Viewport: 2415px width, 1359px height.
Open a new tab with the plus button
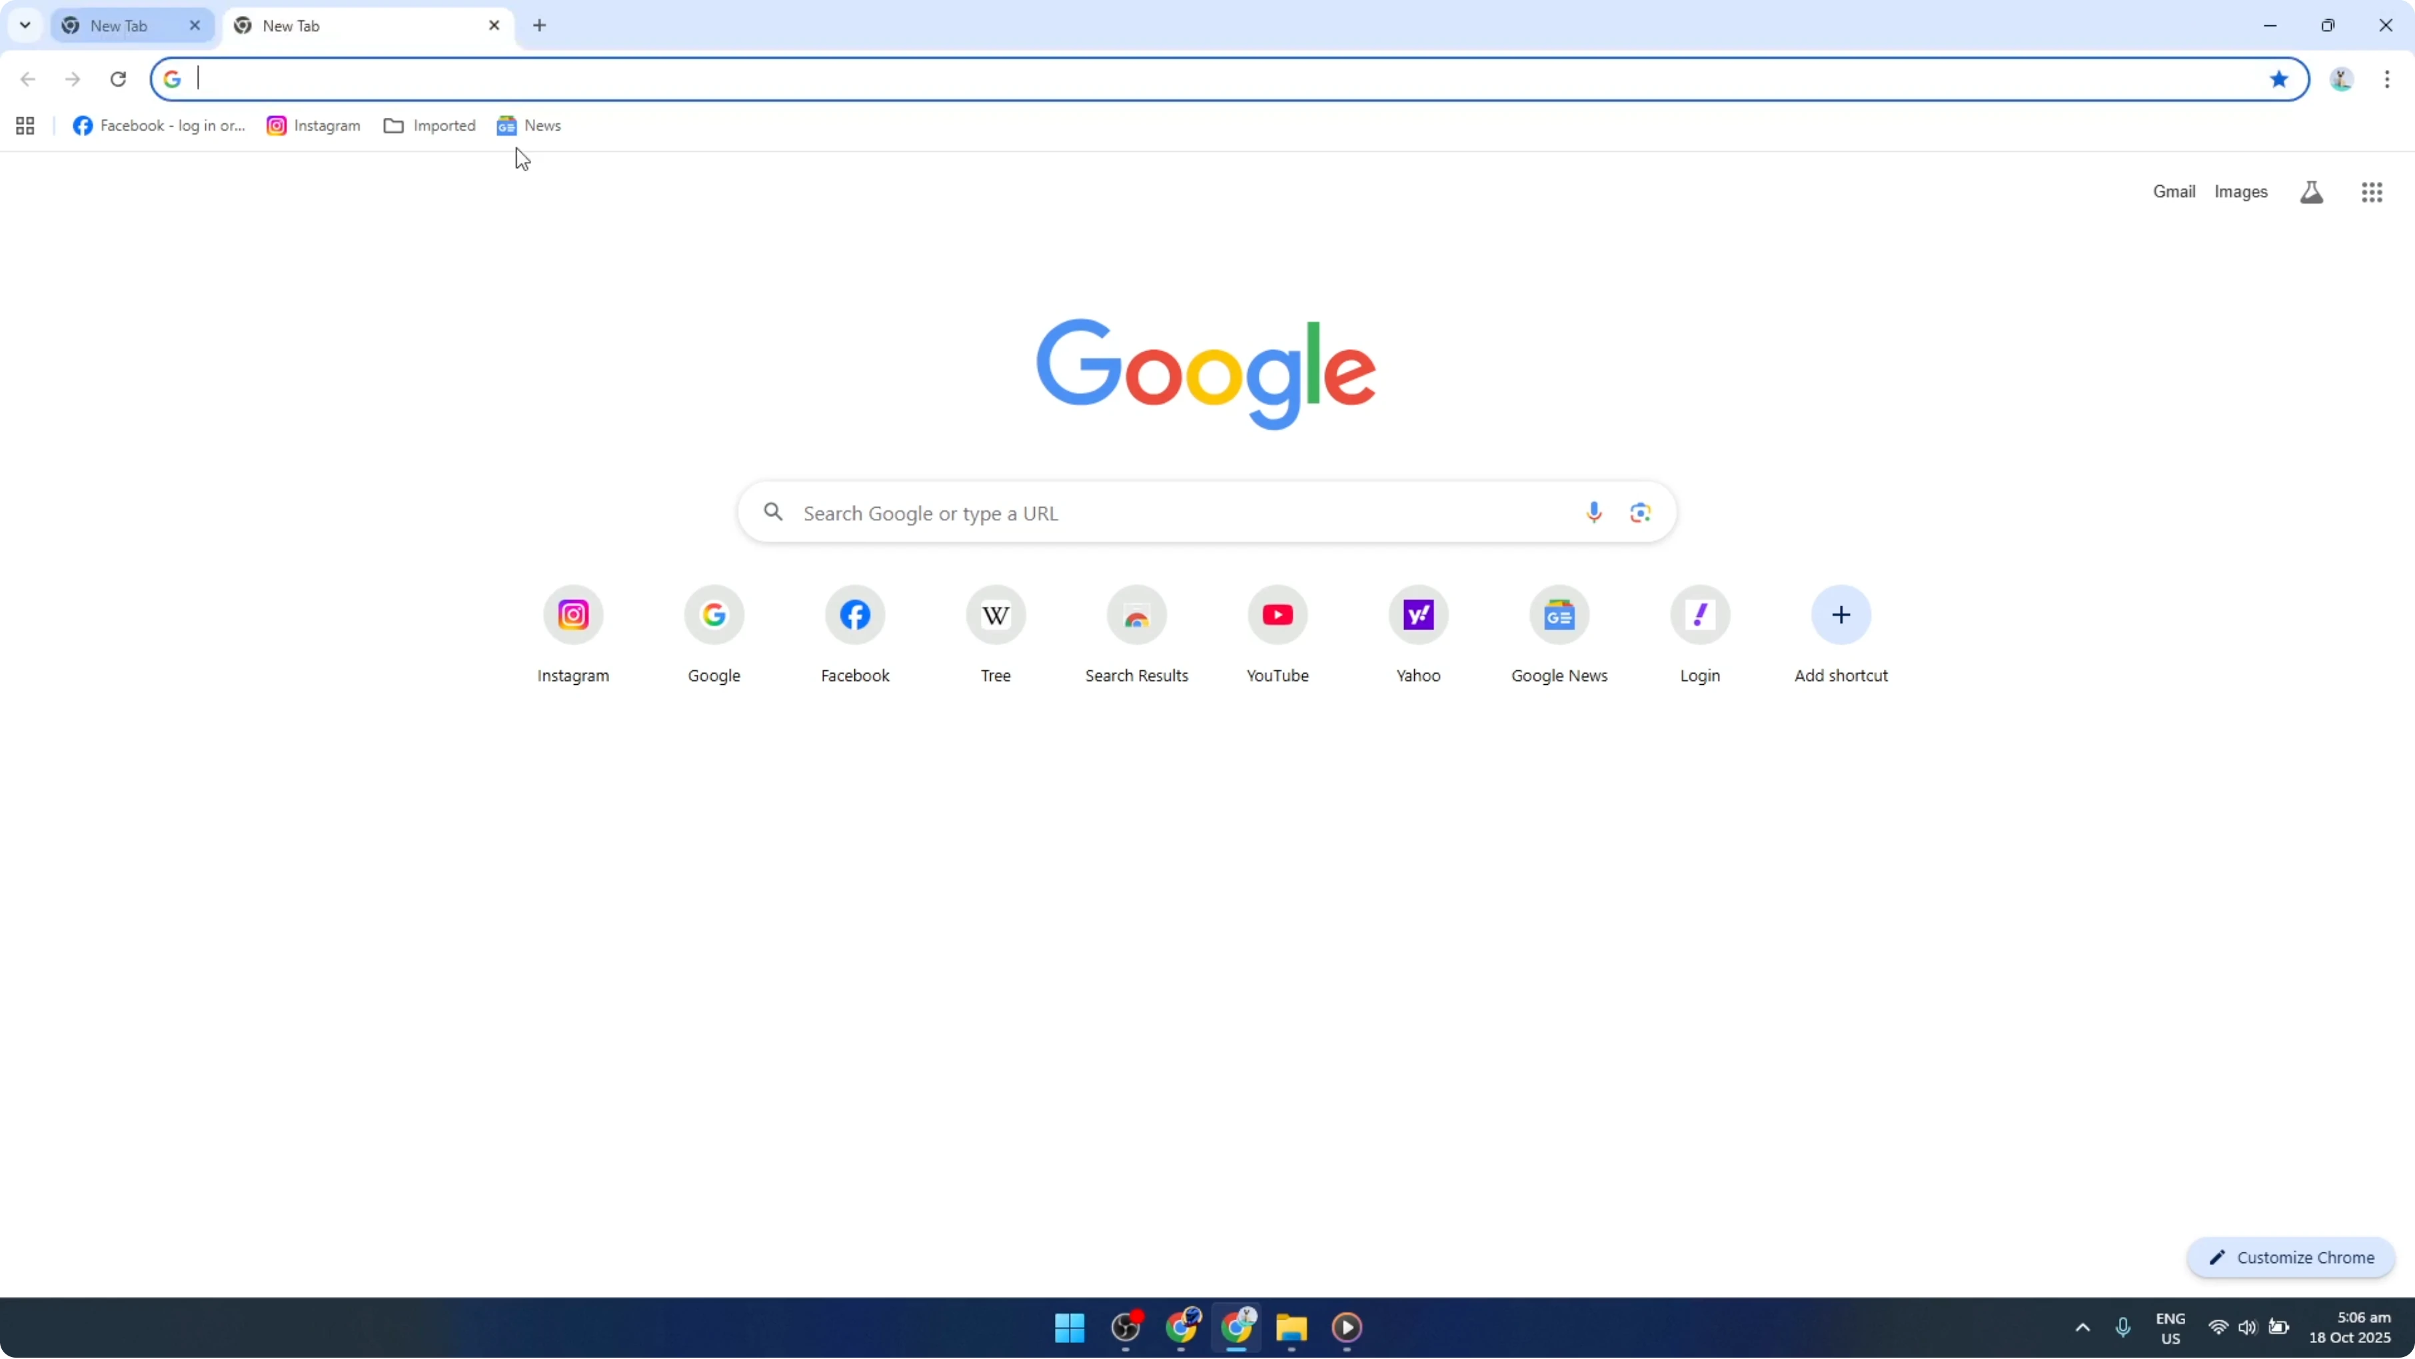[539, 25]
